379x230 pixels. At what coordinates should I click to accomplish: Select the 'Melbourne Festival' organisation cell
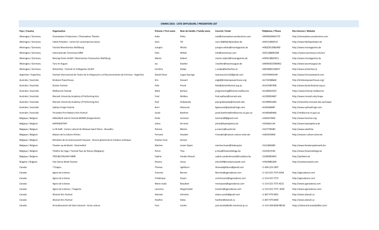62,91
